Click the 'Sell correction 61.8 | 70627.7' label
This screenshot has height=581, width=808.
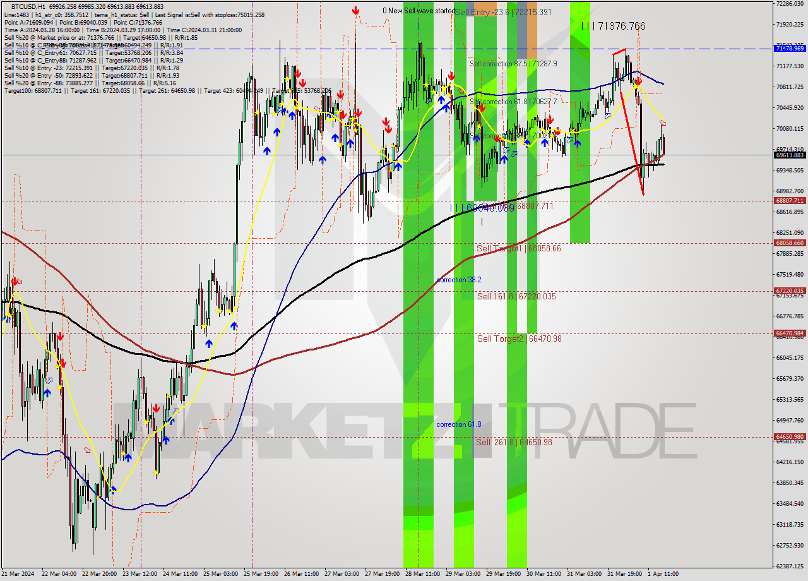tap(513, 102)
